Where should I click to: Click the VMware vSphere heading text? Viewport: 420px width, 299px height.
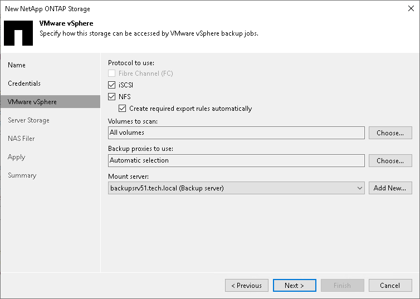(x=66, y=23)
